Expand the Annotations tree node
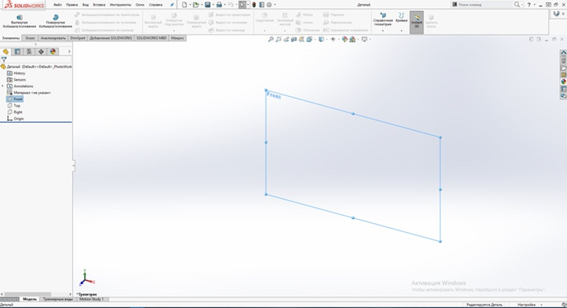This screenshot has height=308, width=567. click(3, 86)
